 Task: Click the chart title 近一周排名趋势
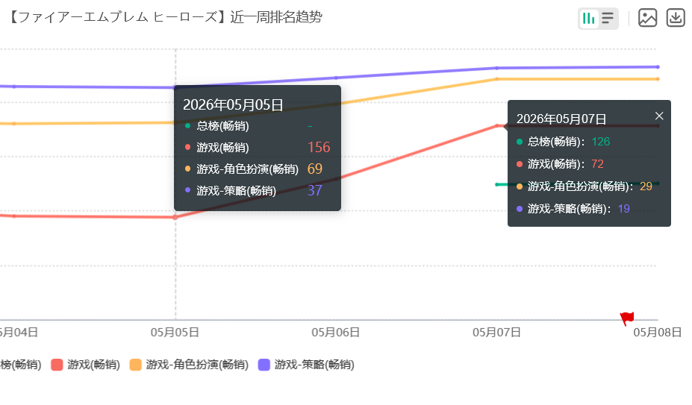click(x=276, y=17)
